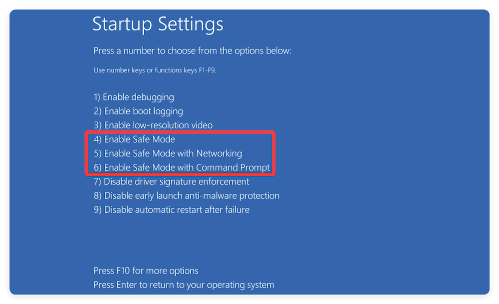Click the '7)' number before Disable driver signature
The height and width of the screenshot is (304, 499).
tap(98, 182)
